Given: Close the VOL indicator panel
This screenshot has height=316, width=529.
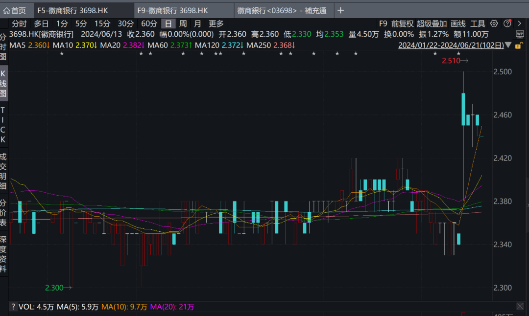Looking at the screenshot, I should [x=520, y=306].
